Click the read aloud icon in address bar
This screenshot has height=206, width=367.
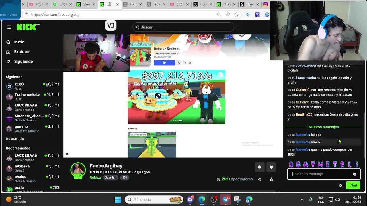[x=228, y=15]
